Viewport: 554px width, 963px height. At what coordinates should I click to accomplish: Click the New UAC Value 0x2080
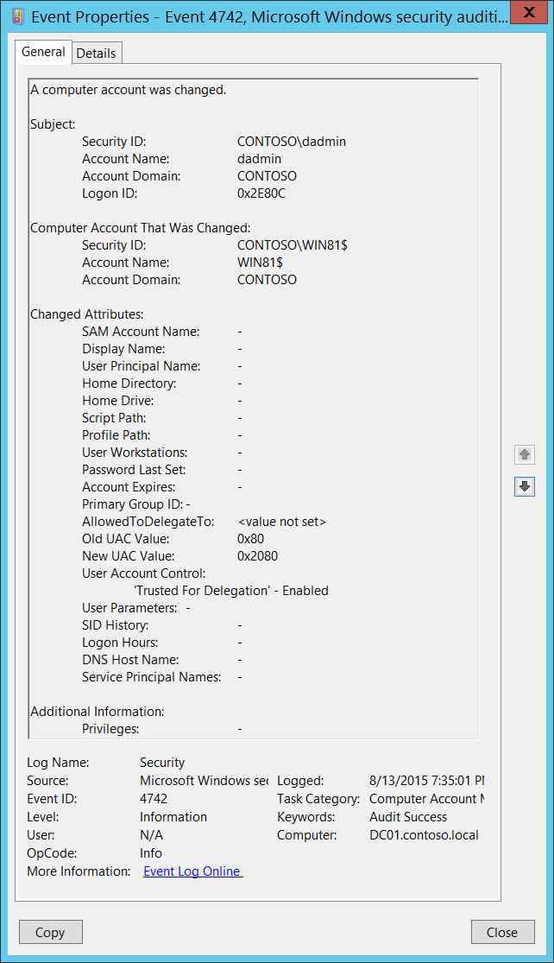click(x=257, y=556)
